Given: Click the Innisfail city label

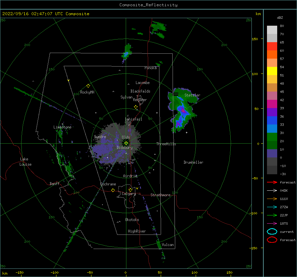Looking at the screenshot, I should (133, 119).
